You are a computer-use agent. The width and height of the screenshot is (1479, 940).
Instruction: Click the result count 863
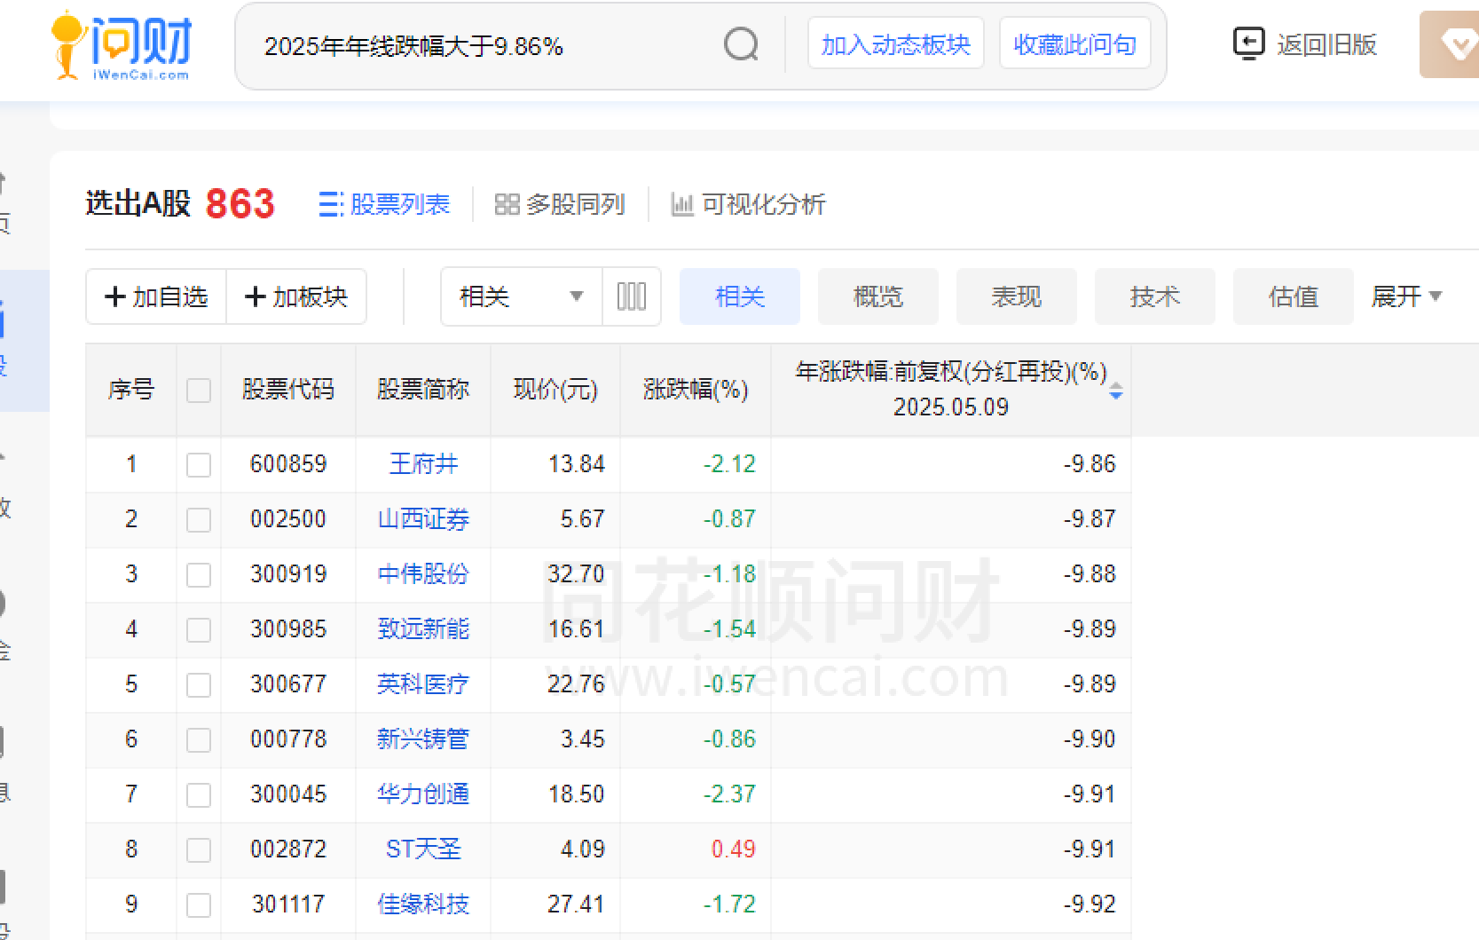[x=240, y=203]
